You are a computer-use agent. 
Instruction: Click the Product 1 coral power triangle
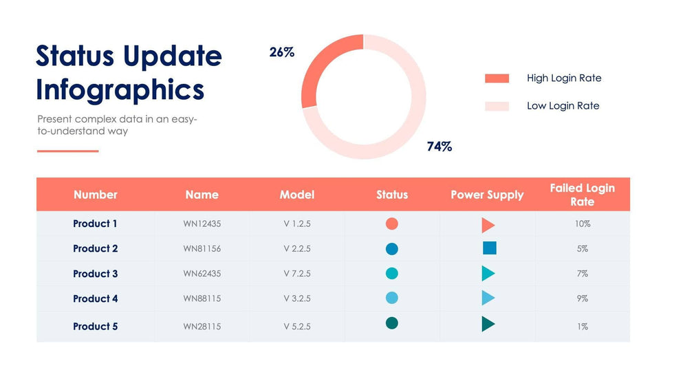coord(488,225)
